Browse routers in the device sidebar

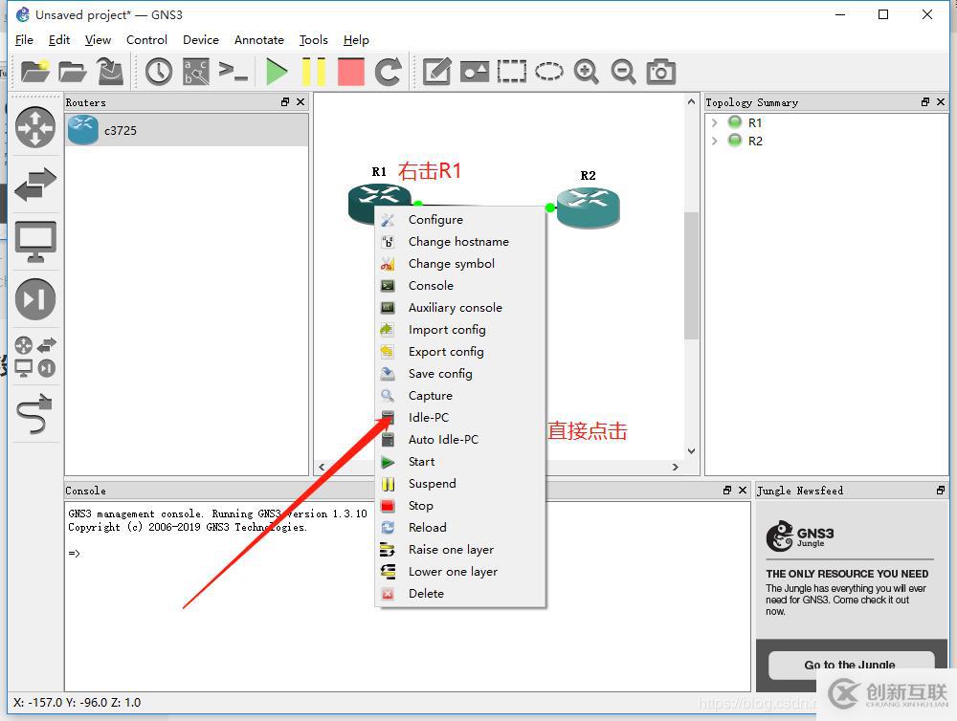[35, 127]
